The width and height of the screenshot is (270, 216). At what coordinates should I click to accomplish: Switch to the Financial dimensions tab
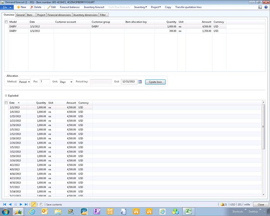(59, 15)
